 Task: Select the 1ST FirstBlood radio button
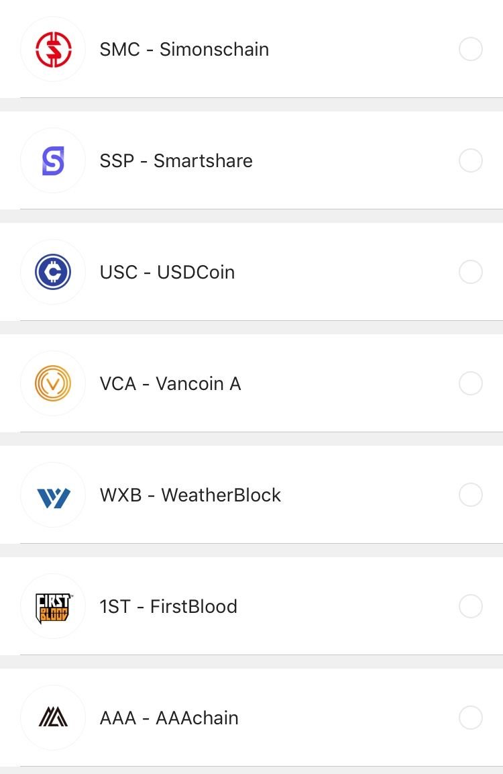point(470,607)
